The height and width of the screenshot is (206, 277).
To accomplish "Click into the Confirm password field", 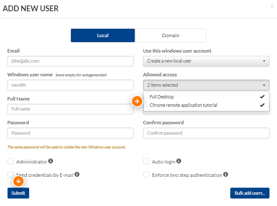I will pyautogui.click(x=206, y=133).
